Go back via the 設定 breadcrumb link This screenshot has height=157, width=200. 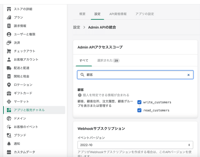[77, 27]
